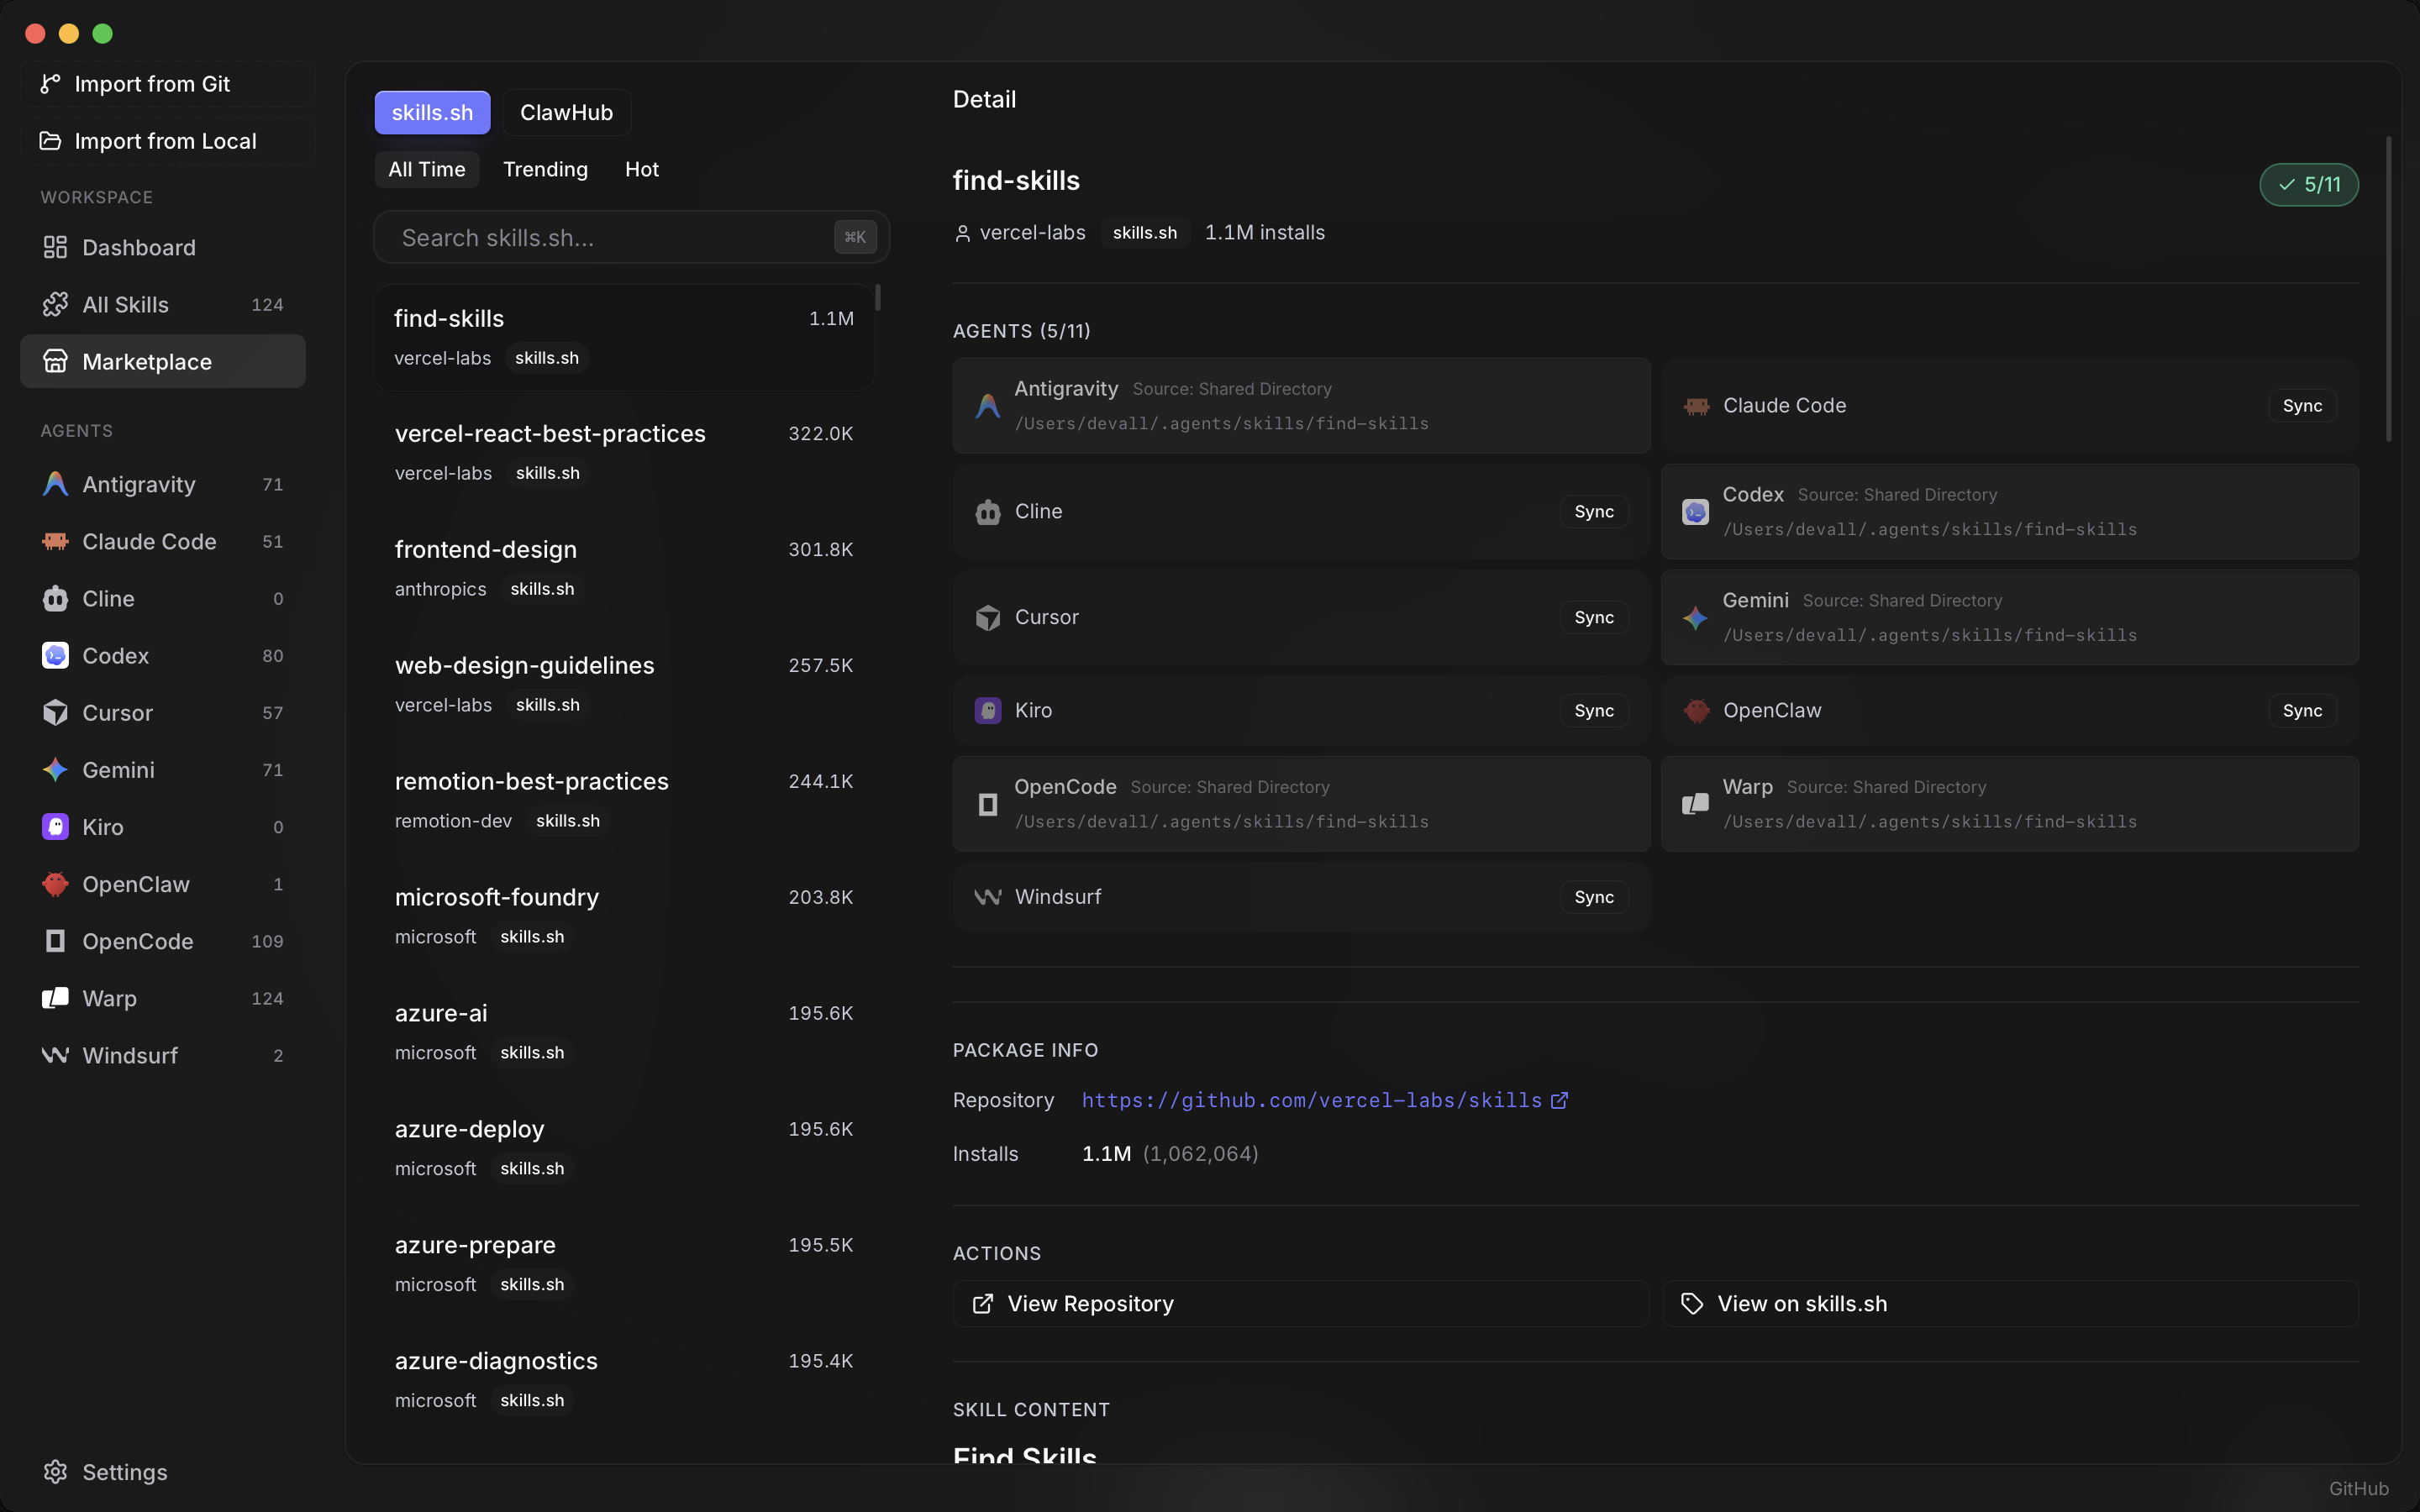
Task: Switch to the ClawHub tab
Action: 566,112
